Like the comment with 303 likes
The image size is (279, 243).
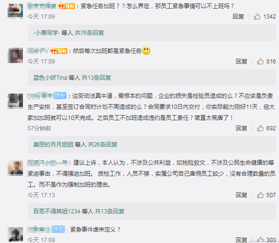click(260, 240)
